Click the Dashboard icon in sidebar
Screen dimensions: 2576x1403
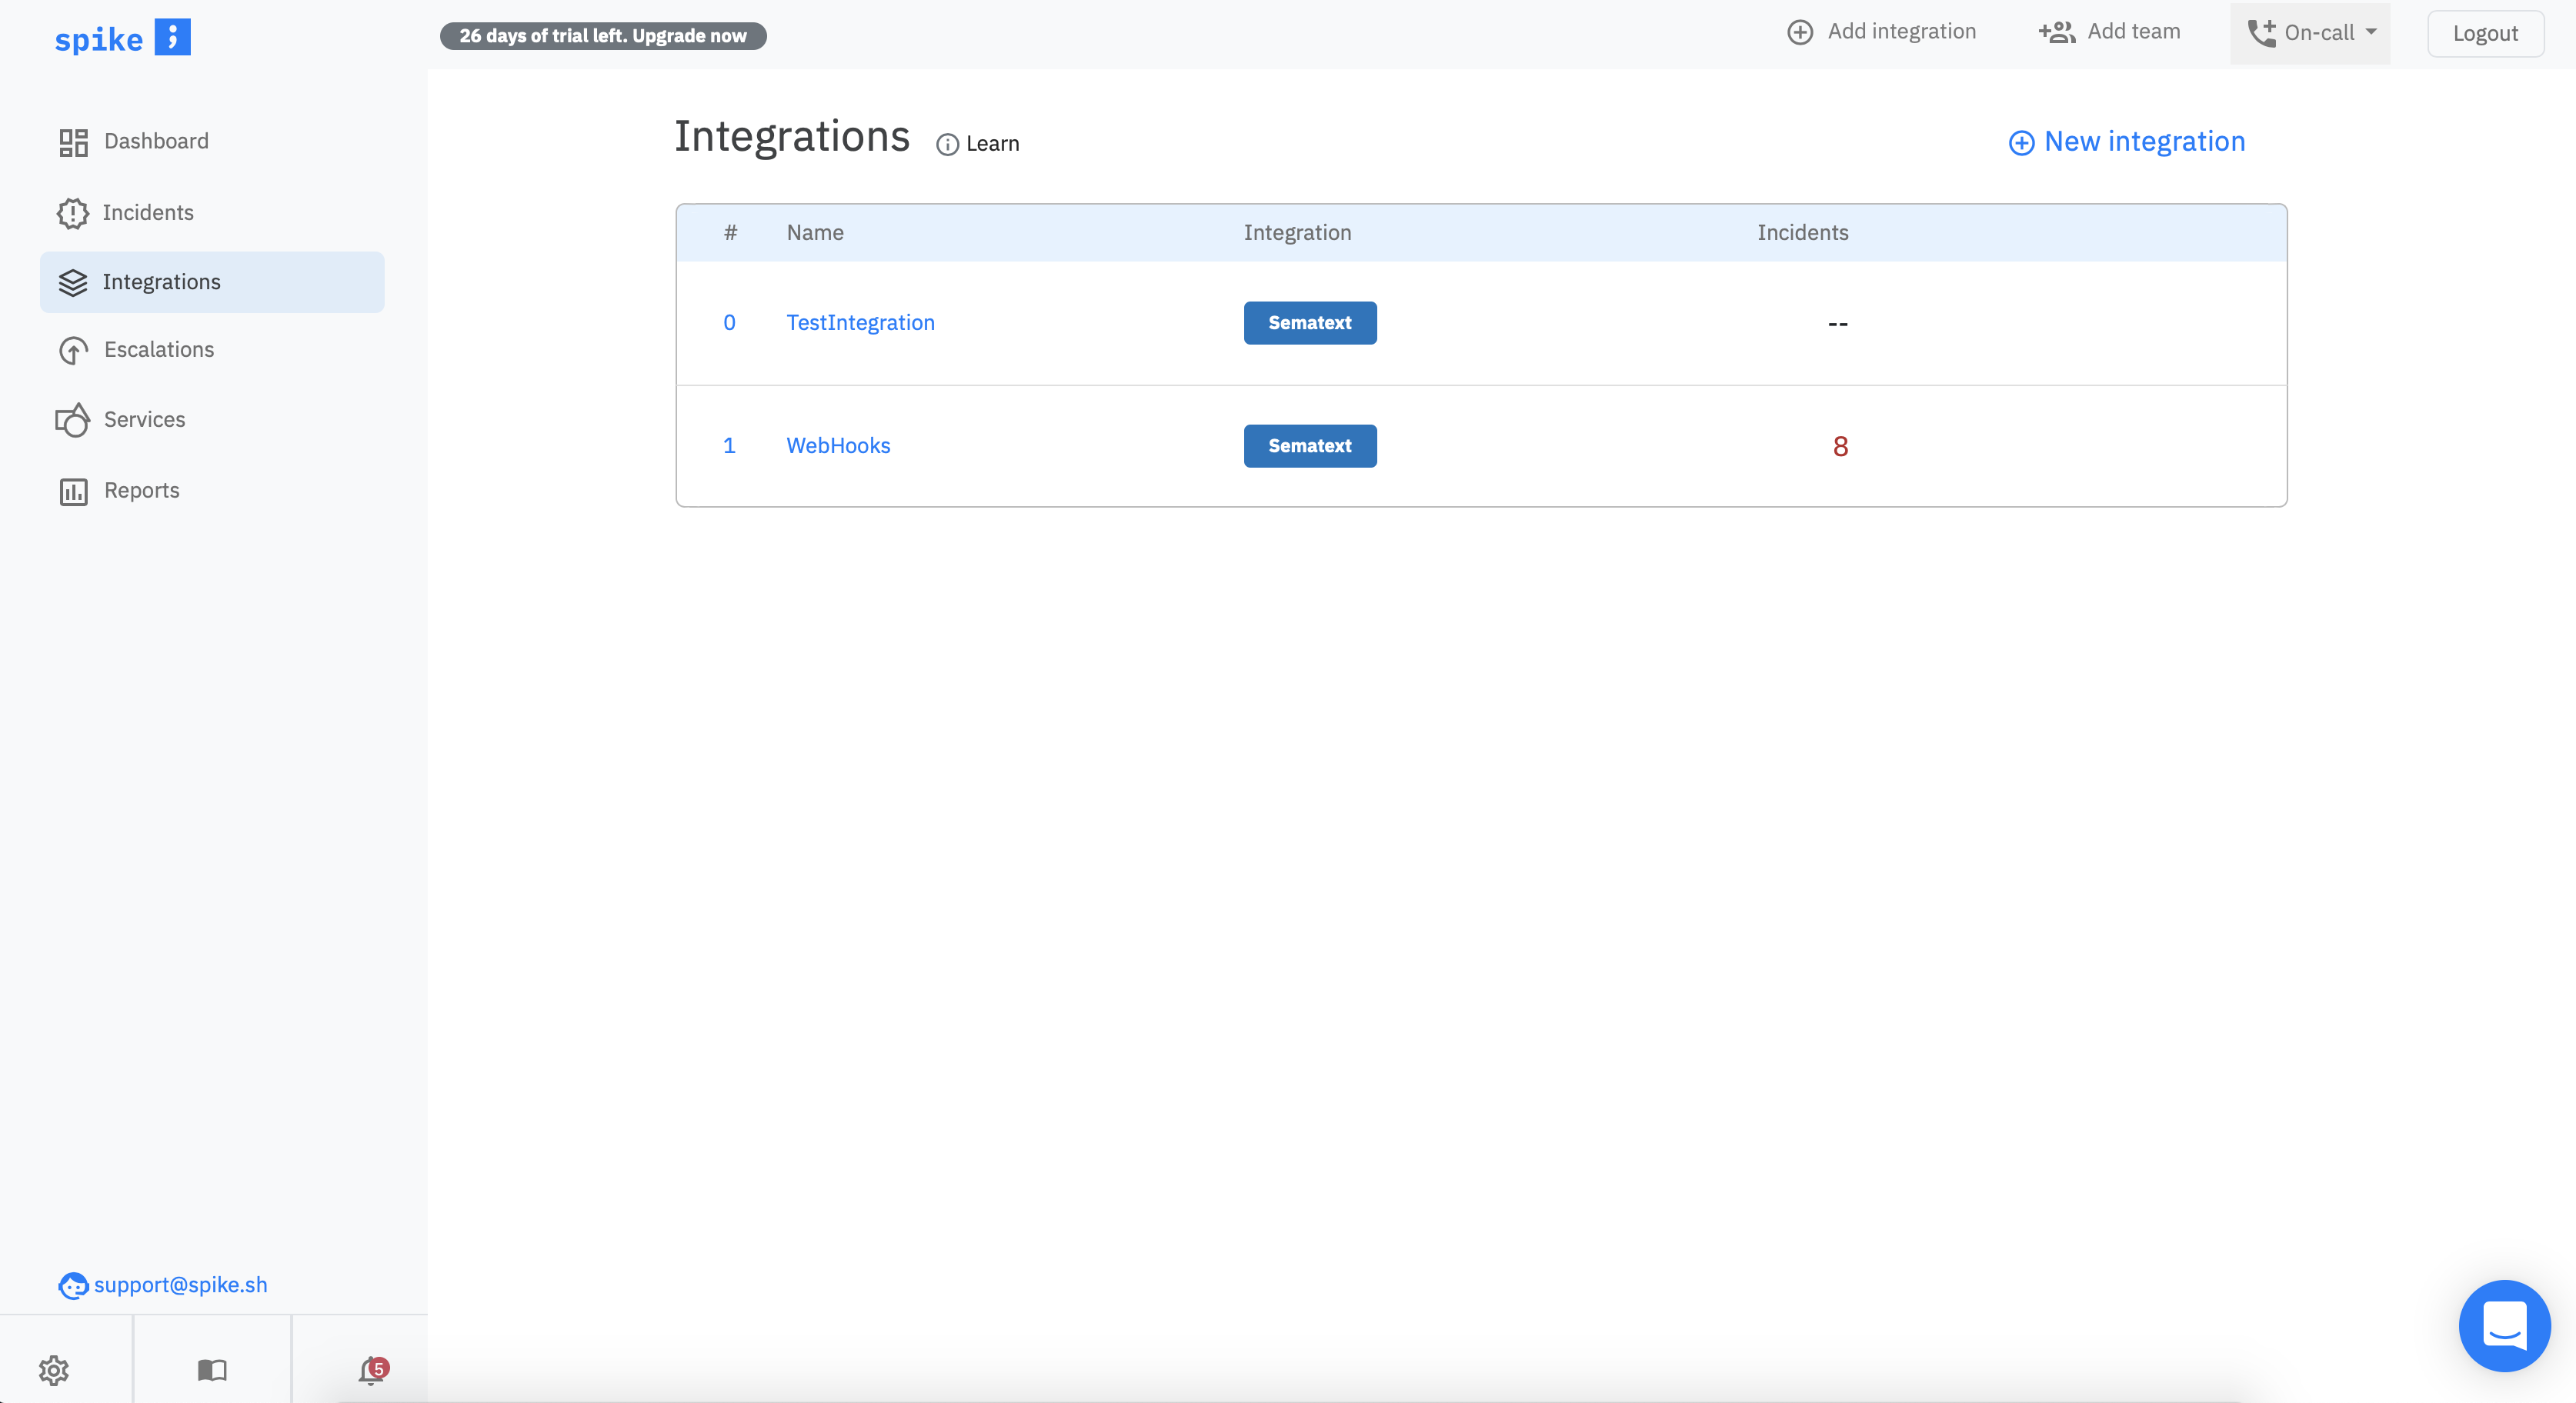coord(71,142)
